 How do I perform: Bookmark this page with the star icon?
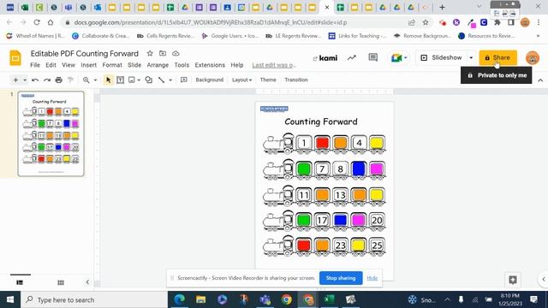(426, 22)
